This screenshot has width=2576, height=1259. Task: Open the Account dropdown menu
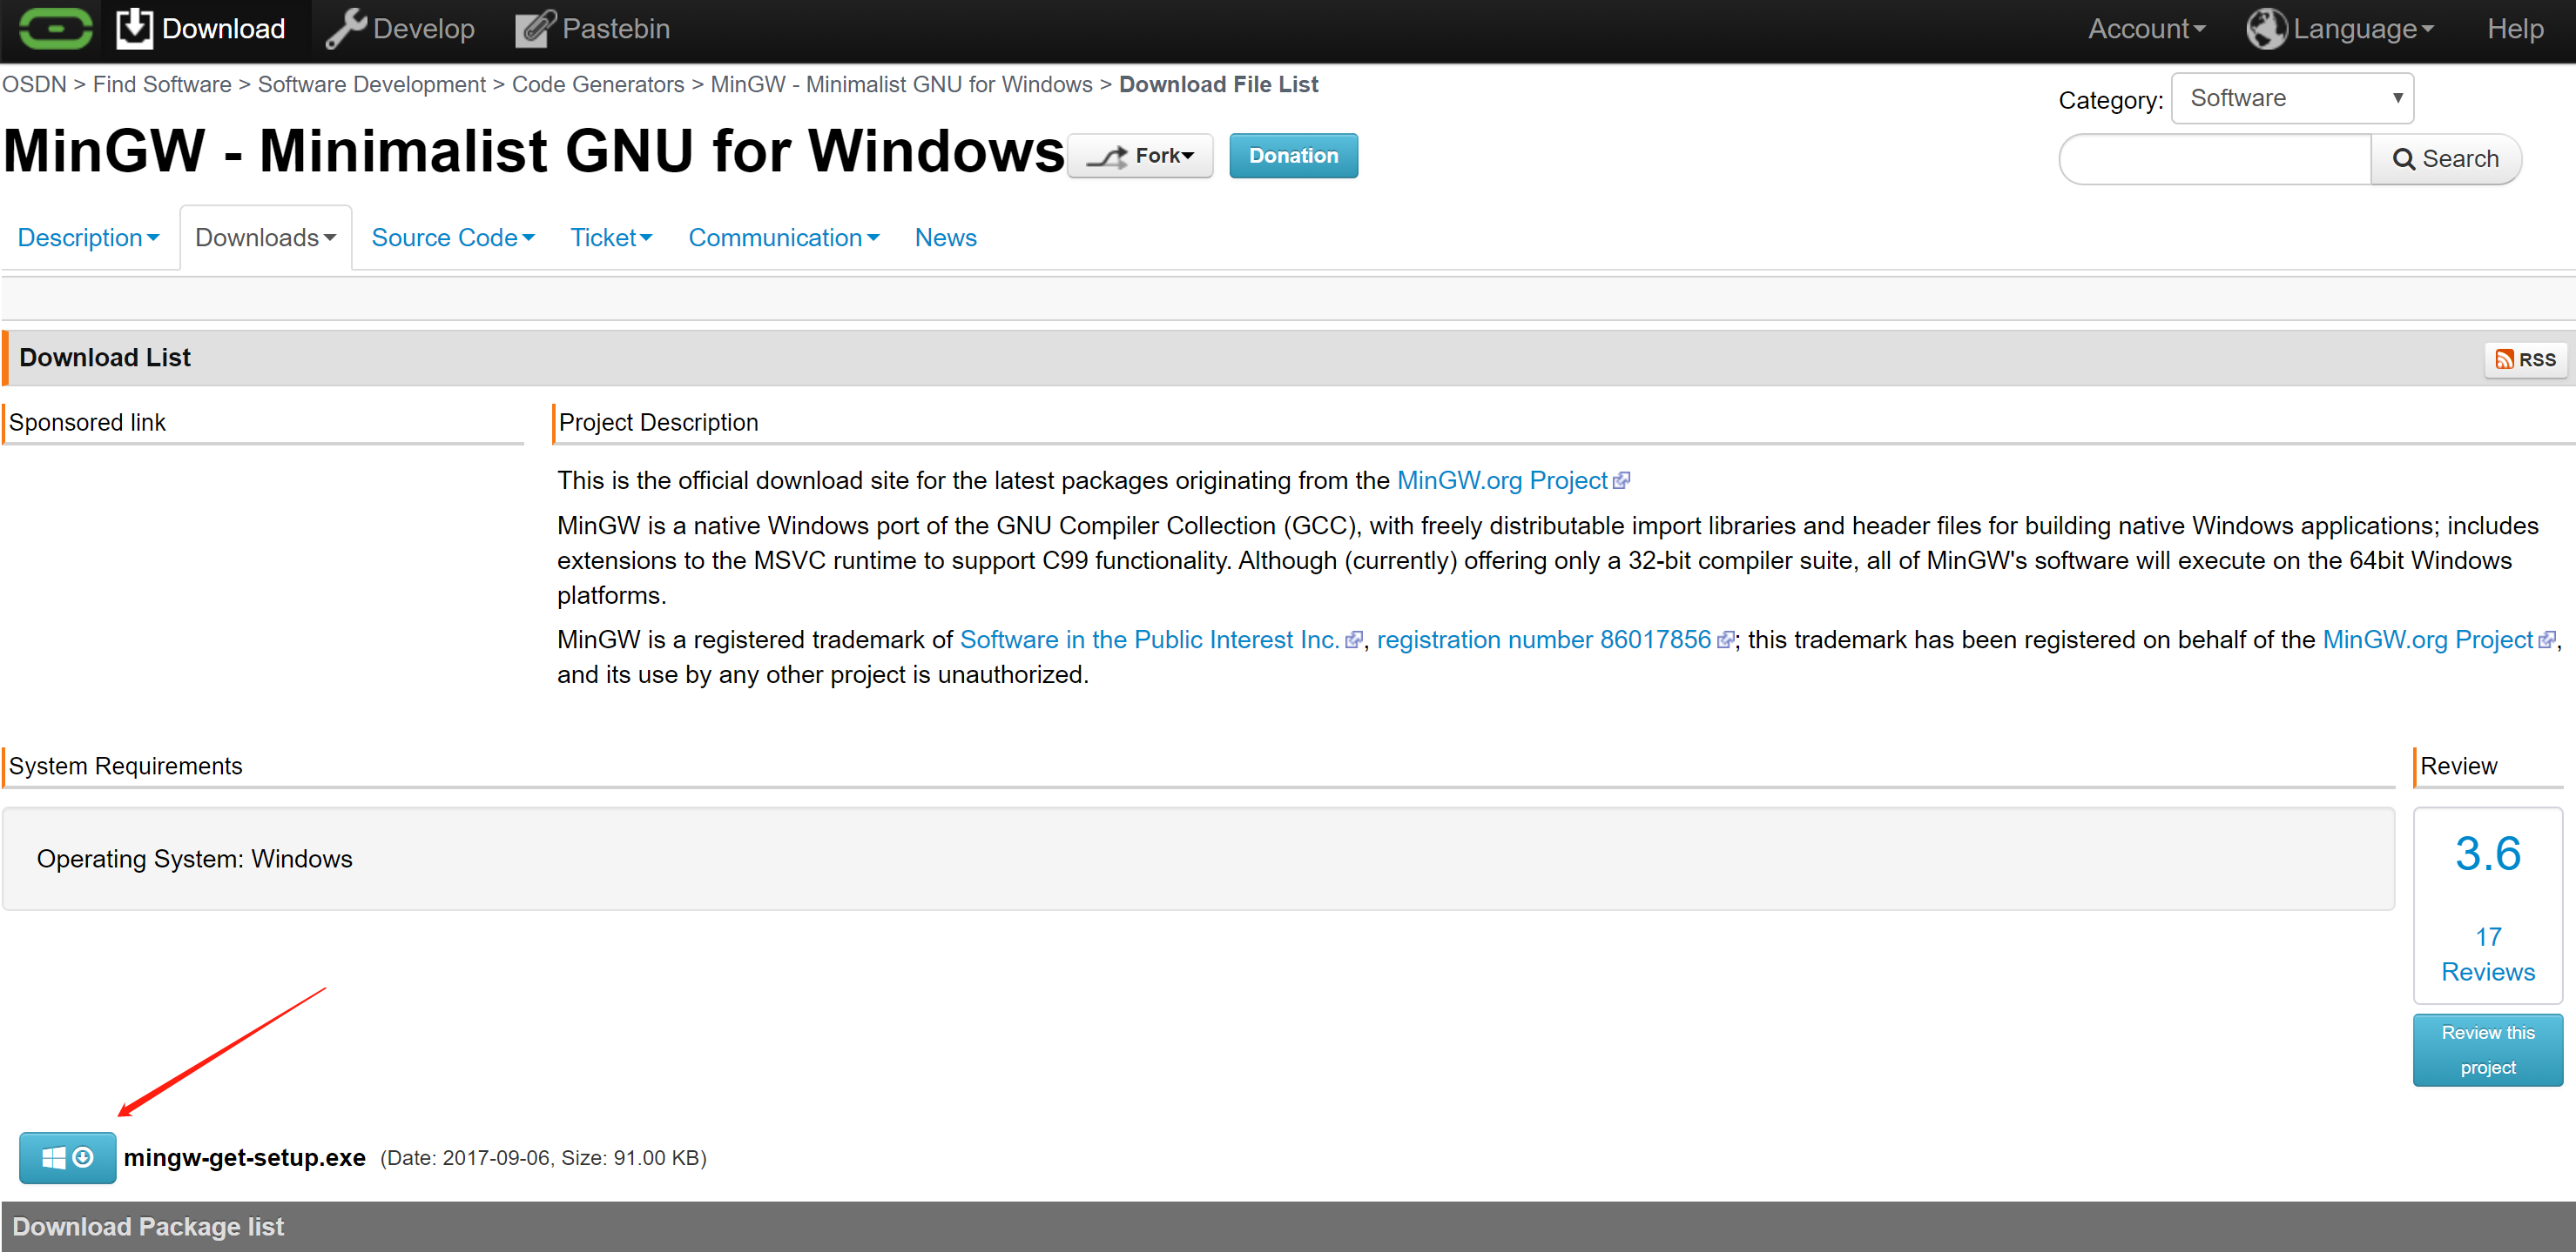2146,29
